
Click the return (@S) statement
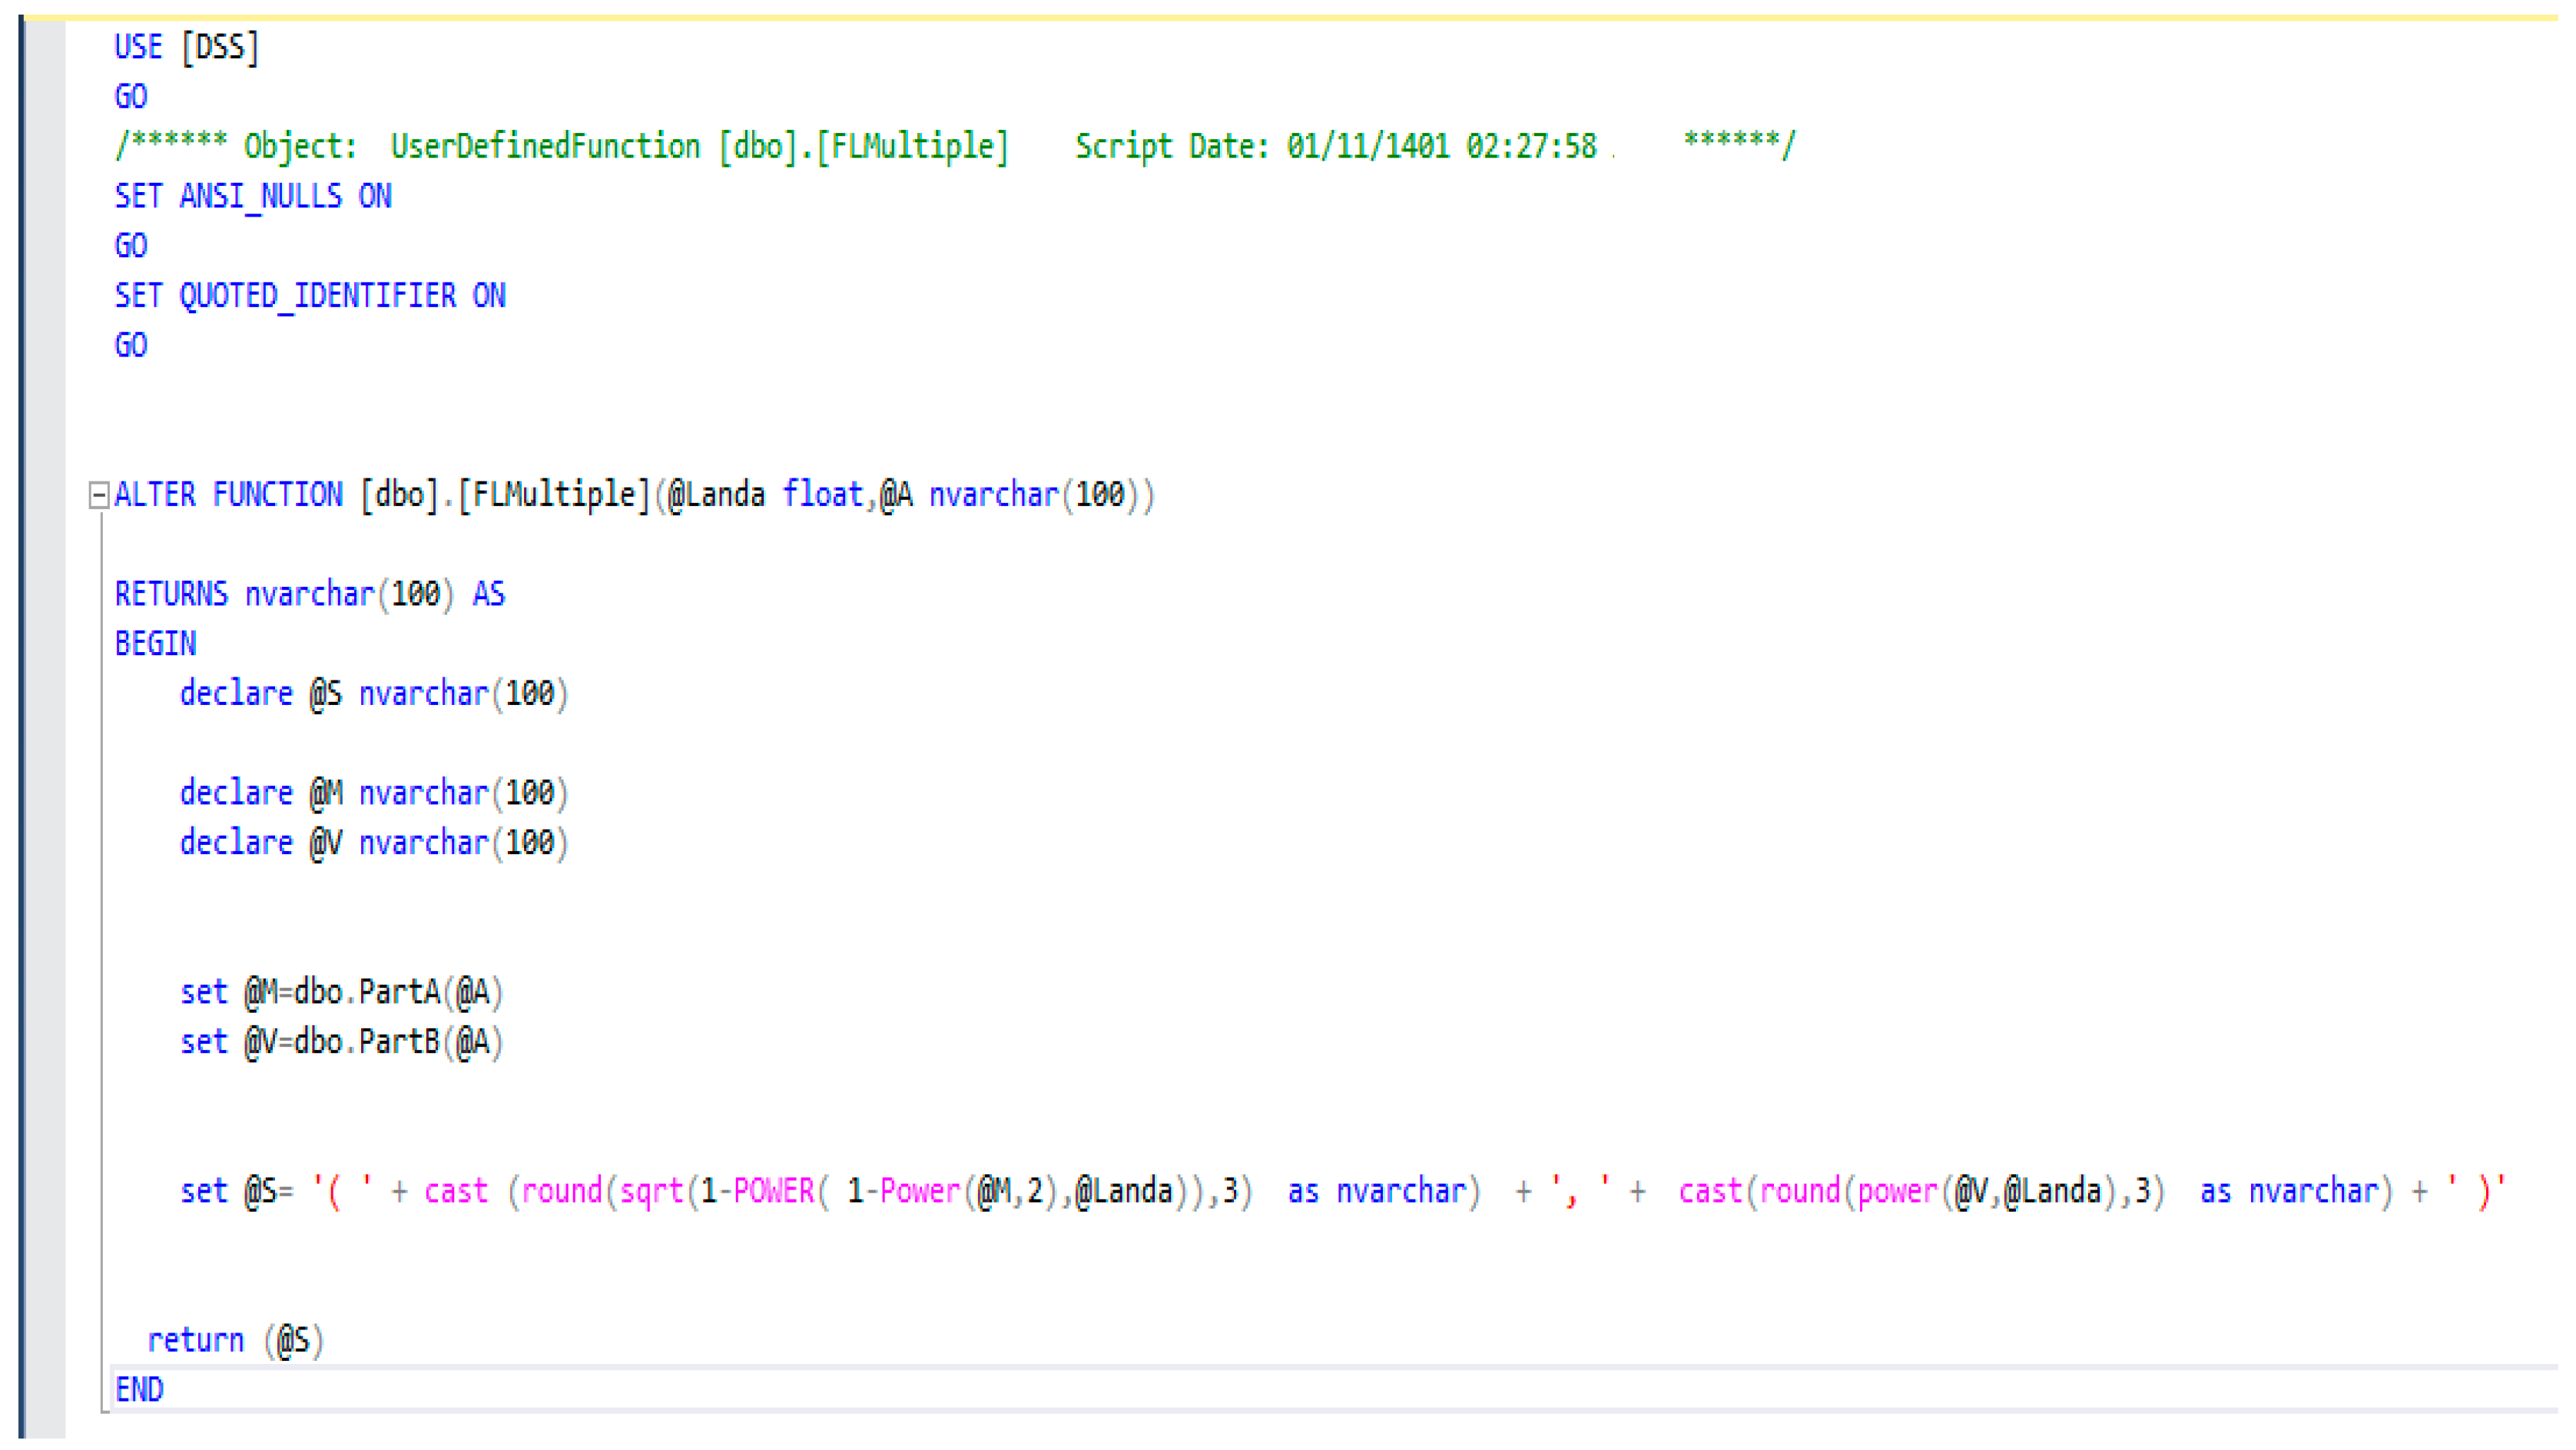[x=236, y=1340]
